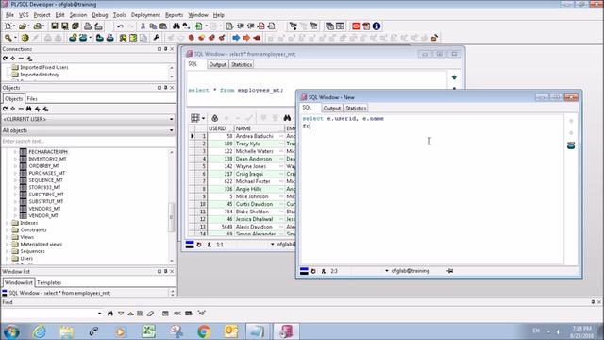The width and height of the screenshot is (604, 340).
Task: Open Chrome from the taskbar
Action: 204,331
